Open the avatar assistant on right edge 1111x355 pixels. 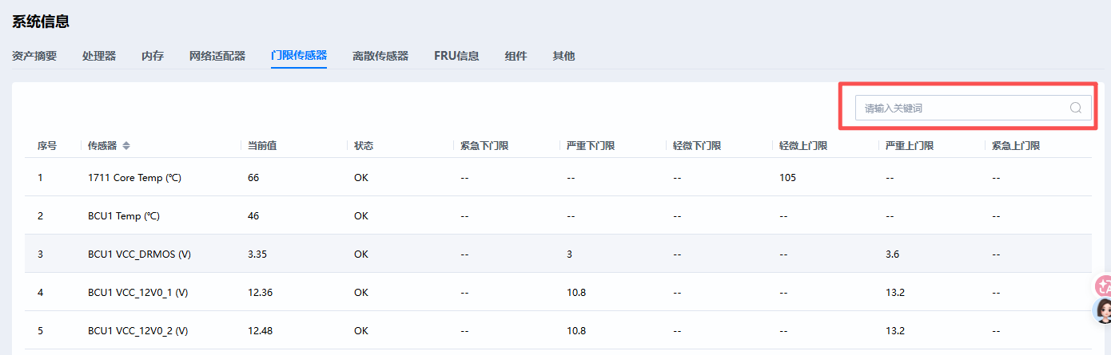pyautogui.click(x=1102, y=310)
